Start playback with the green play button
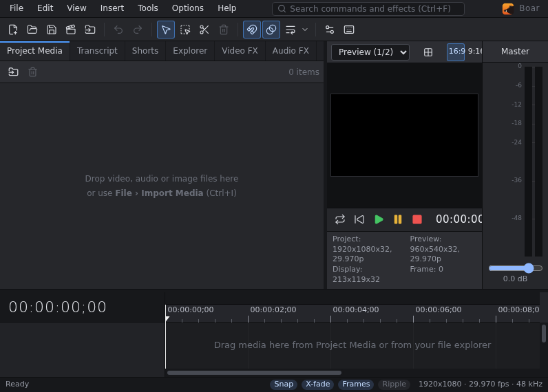Viewport: 548px width, 392px height. coord(379,219)
